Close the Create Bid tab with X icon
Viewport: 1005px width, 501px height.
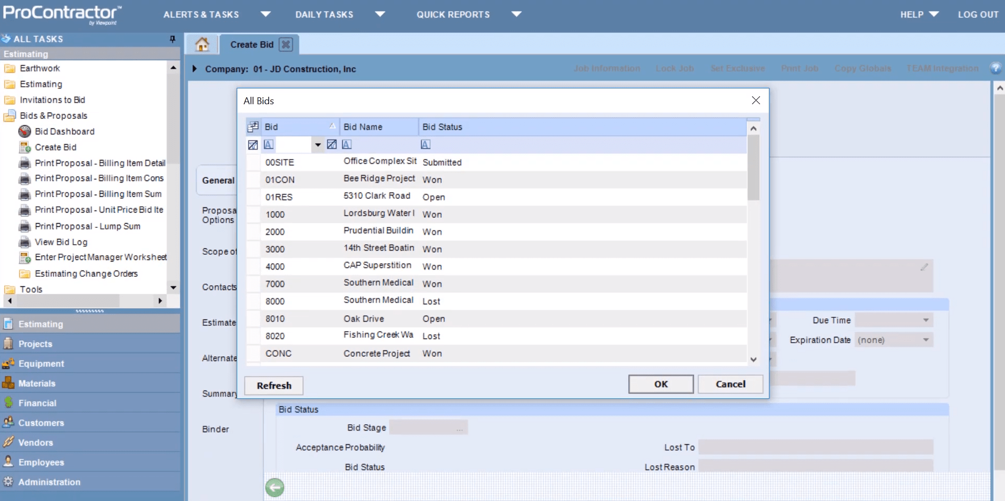[286, 45]
